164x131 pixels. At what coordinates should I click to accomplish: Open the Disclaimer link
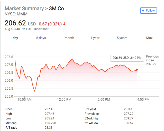pyautogui.click(x=41, y=29)
